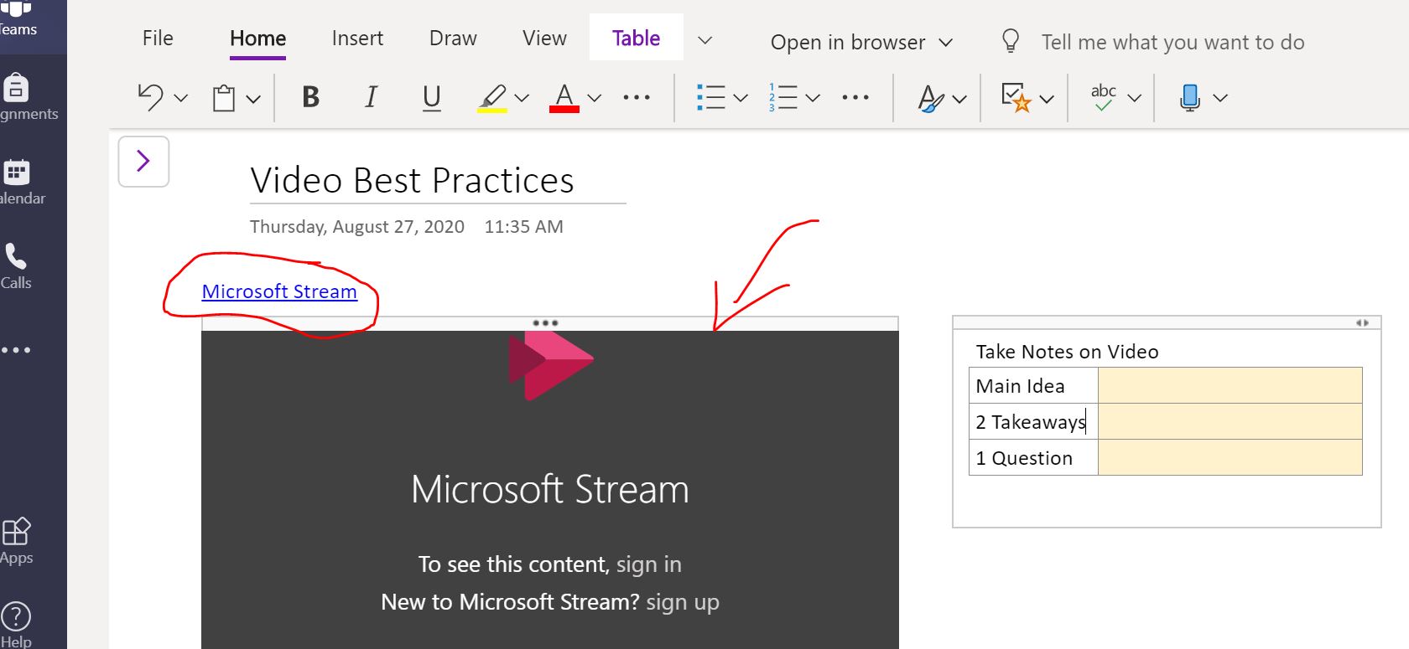Image resolution: width=1409 pixels, height=649 pixels.
Task: Switch to the Table tab
Action: point(637,38)
